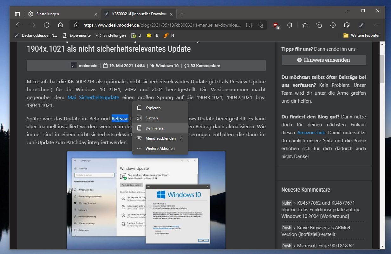
Task: Open the Deskmodder.de favorite
Action: click(36, 35)
